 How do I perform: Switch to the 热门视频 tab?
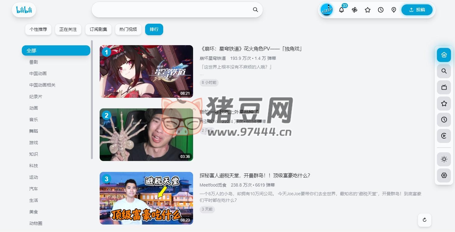(x=128, y=29)
